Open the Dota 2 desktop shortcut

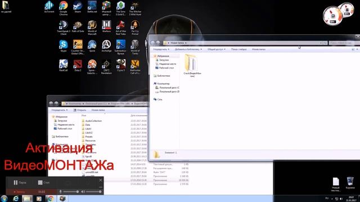tap(78, 66)
